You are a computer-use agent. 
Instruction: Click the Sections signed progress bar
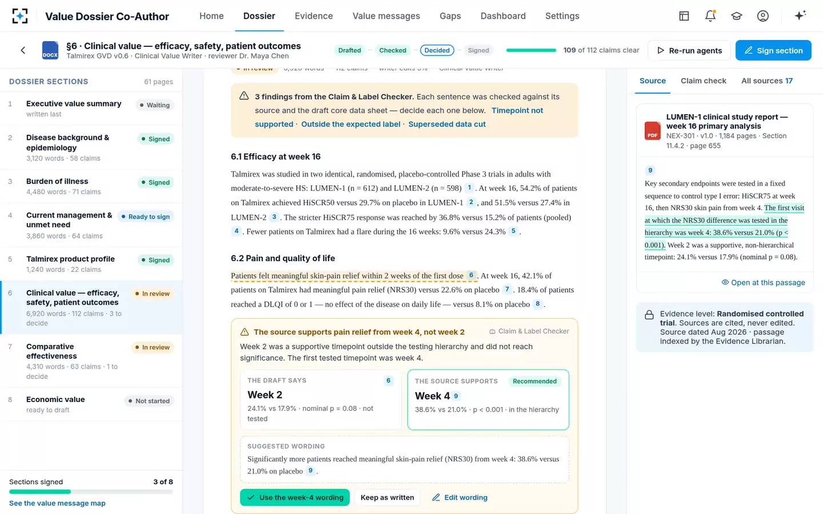pyautogui.click(x=91, y=492)
